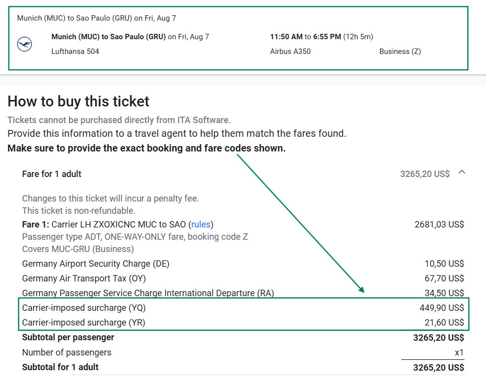Click the Number of passengers x1 value
Viewport: 486px width, 378px height.
(x=459, y=353)
